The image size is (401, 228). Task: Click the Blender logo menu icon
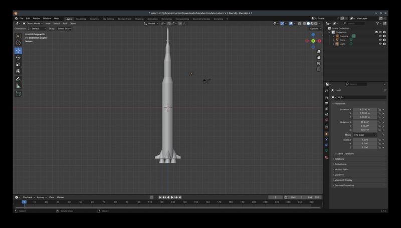click(x=16, y=19)
